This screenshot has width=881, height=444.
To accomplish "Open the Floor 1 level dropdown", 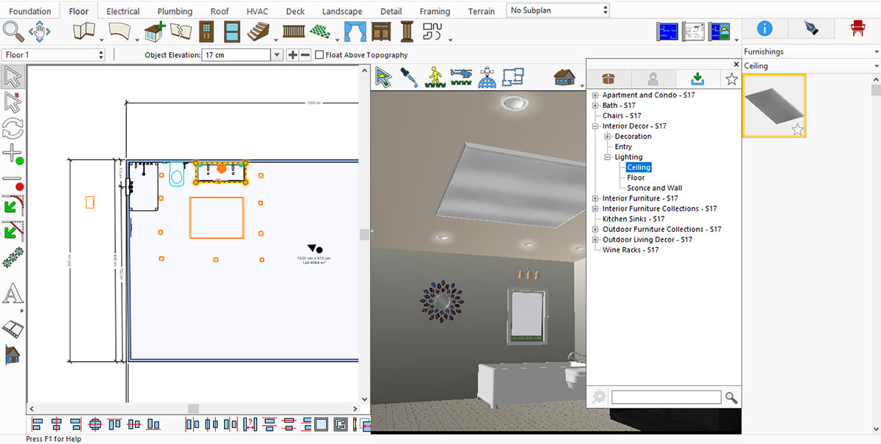I will pyautogui.click(x=54, y=55).
